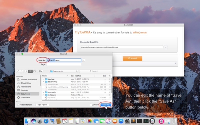Open Siri from the dock
This screenshot has width=200, height=125.
33,121
